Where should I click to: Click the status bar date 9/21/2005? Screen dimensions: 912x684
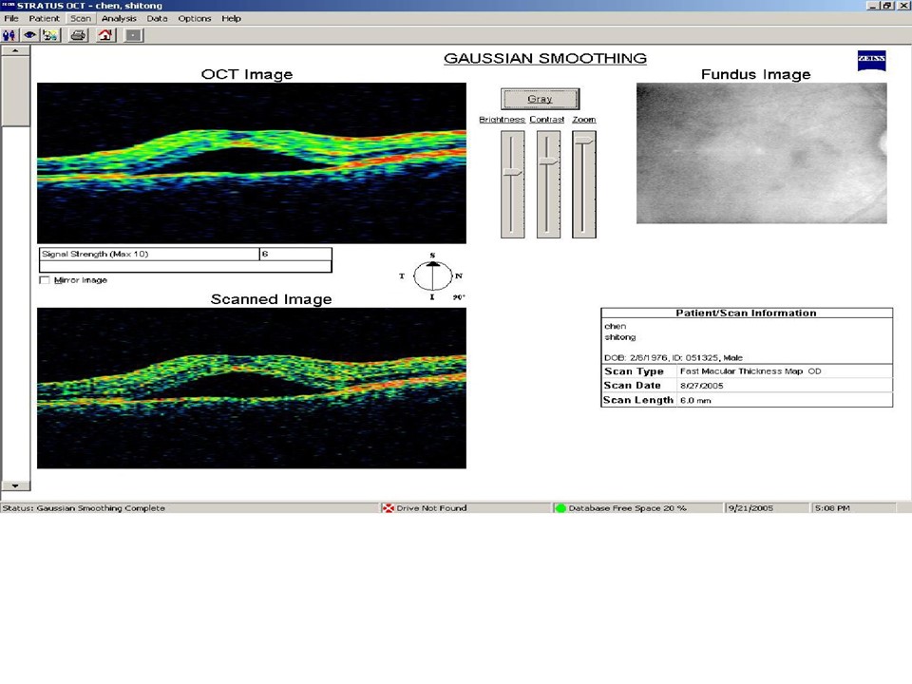coord(750,508)
